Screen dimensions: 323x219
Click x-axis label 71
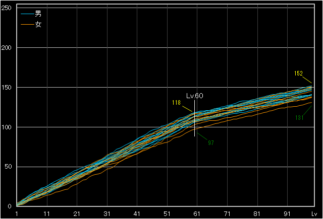pyautogui.click(x=227, y=214)
